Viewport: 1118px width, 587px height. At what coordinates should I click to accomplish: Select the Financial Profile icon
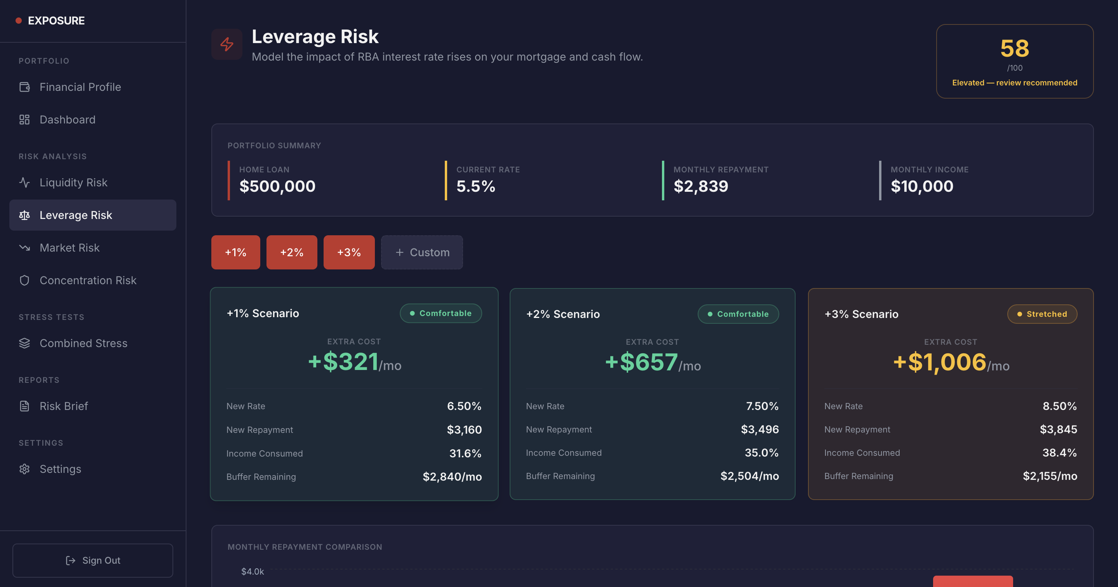coord(24,87)
